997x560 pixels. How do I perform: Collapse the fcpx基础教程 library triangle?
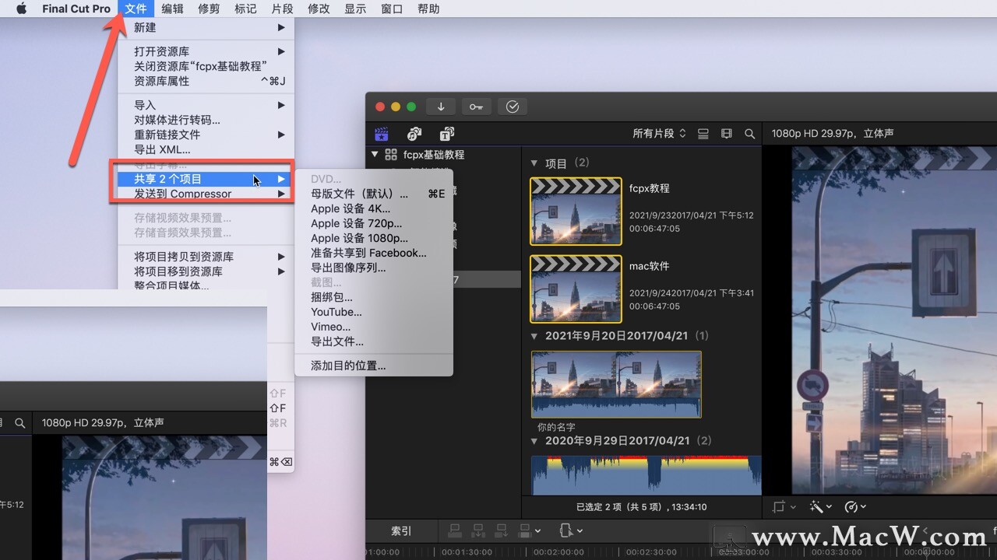click(x=375, y=155)
